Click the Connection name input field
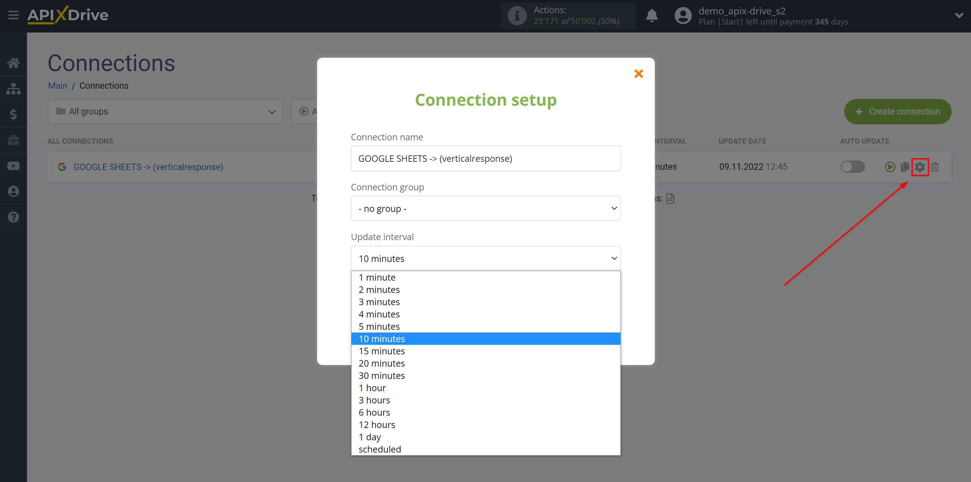971x482 pixels. click(x=486, y=159)
